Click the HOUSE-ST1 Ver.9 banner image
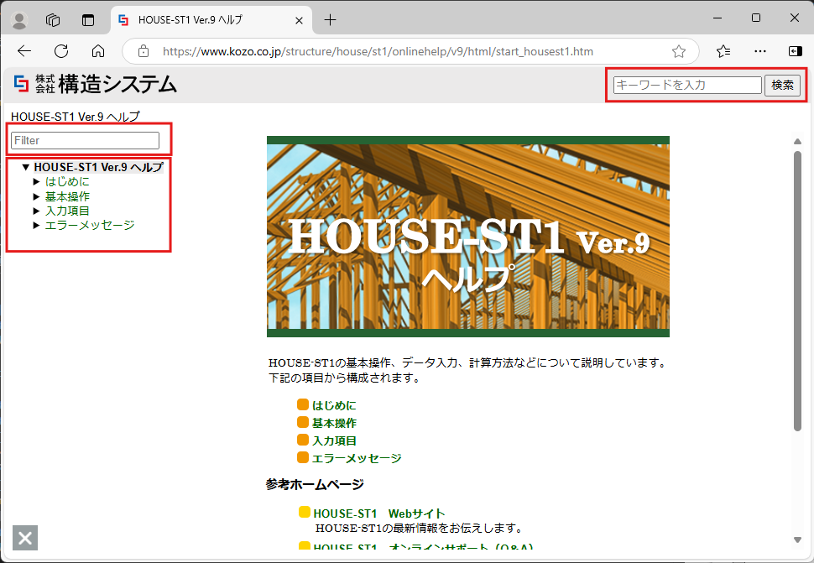The width and height of the screenshot is (814, 563). point(467,237)
